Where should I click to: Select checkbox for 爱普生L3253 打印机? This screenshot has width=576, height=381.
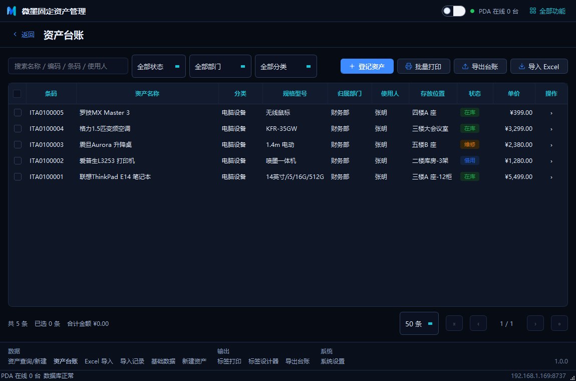click(x=18, y=161)
